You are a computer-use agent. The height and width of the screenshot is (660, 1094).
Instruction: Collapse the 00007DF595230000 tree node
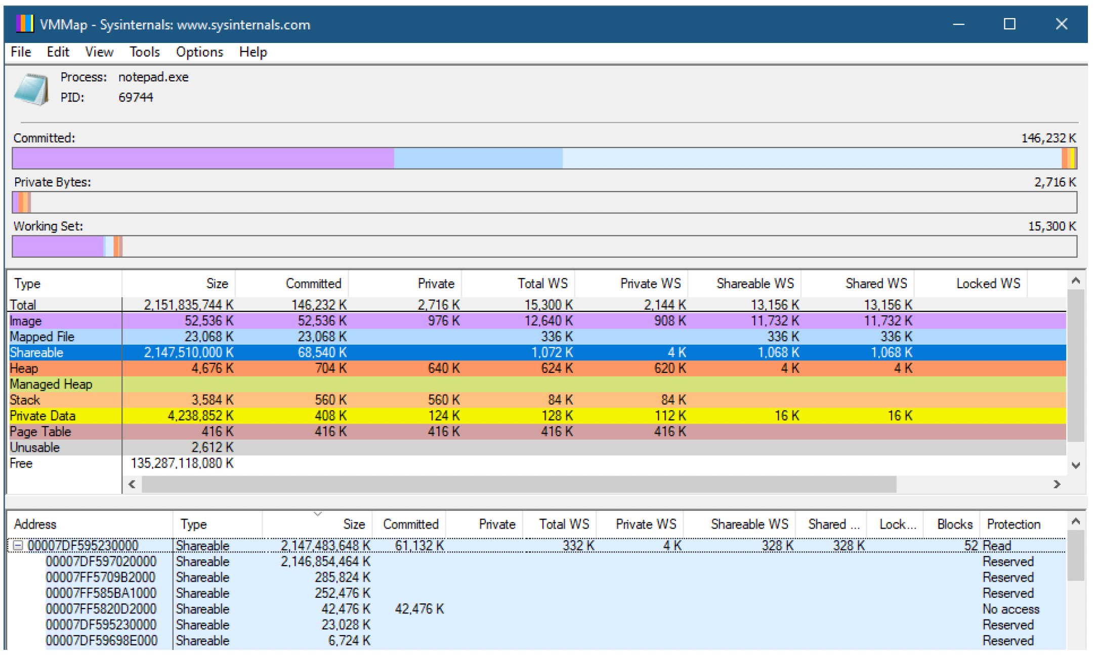pyautogui.click(x=18, y=545)
